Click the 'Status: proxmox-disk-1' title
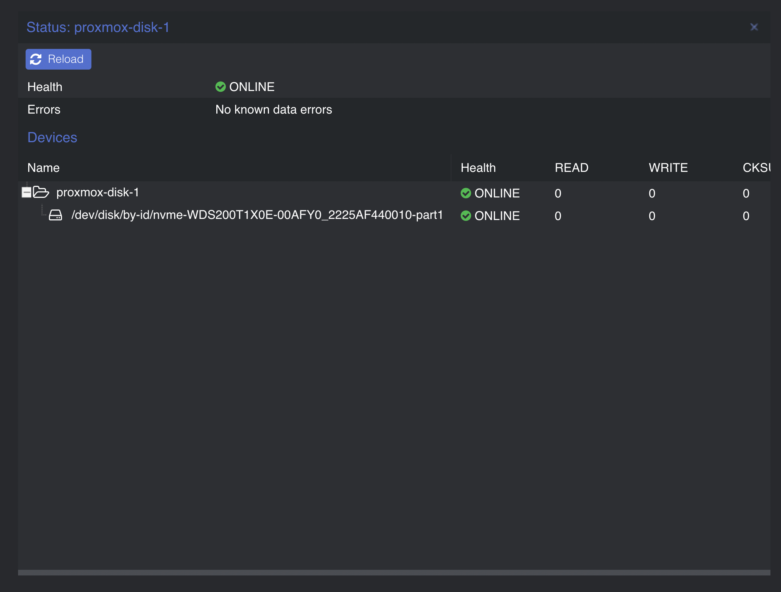Viewport: 781px width, 592px height. [98, 27]
